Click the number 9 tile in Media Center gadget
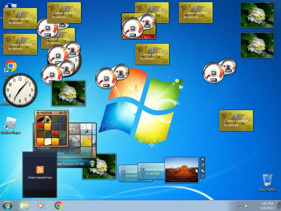281x211 pixels. (74, 129)
